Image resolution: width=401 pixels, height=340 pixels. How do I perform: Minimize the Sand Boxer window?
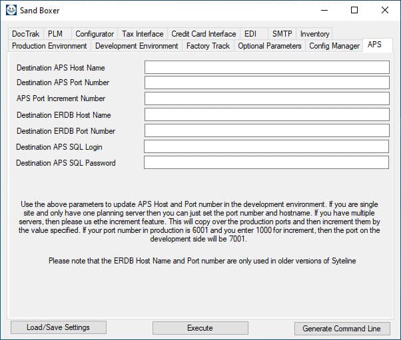(324, 10)
